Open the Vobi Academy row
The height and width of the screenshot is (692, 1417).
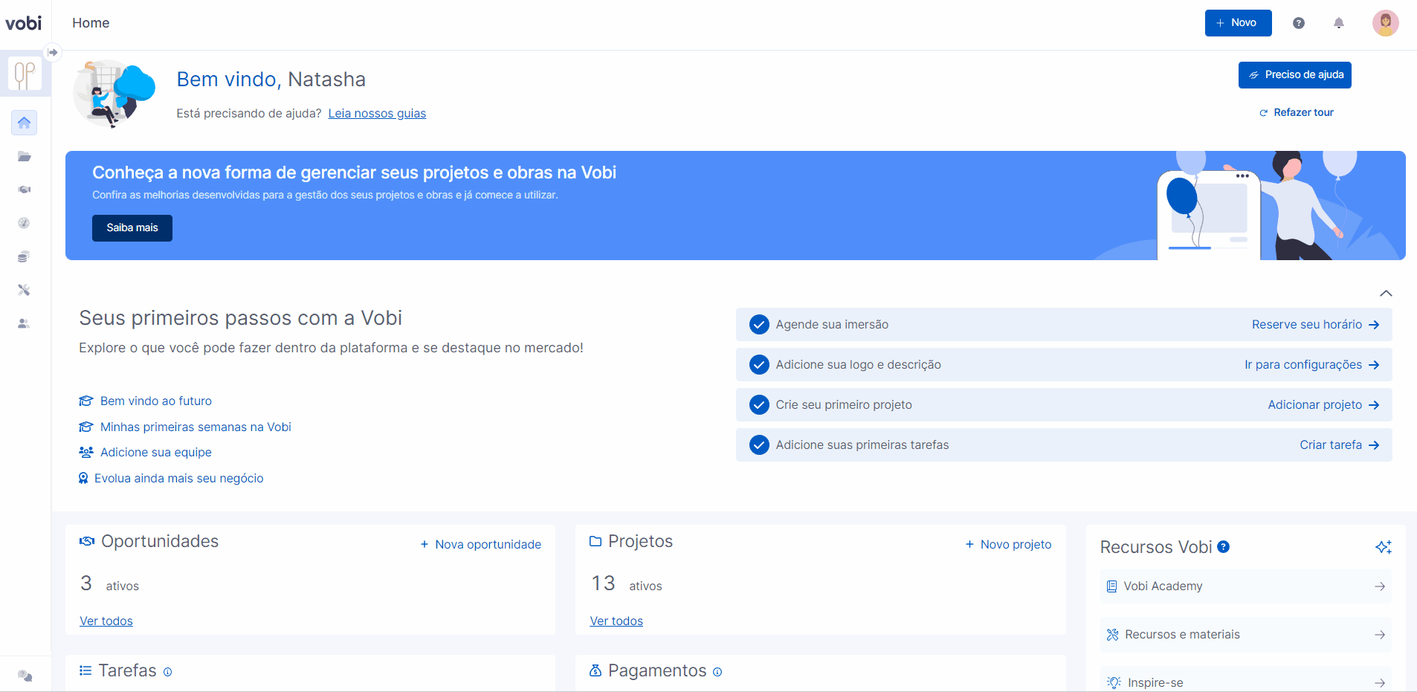tap(1246, 586)
